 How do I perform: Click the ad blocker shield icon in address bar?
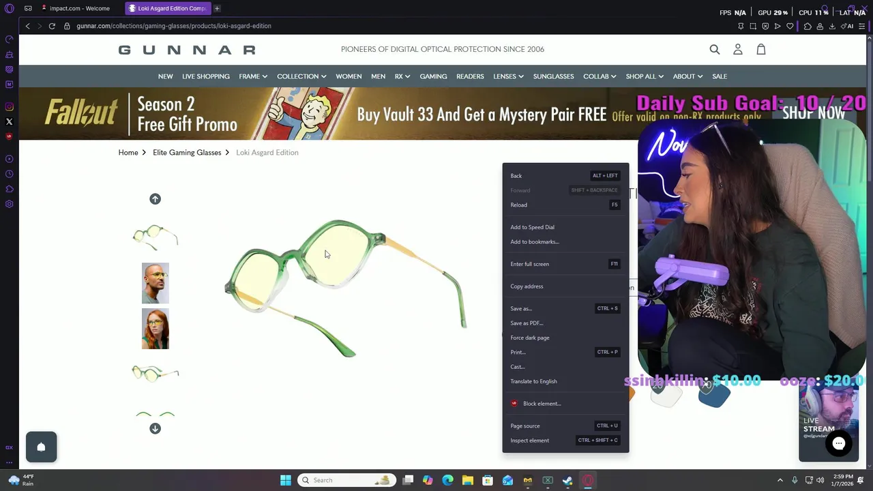[x=765, y=26]
